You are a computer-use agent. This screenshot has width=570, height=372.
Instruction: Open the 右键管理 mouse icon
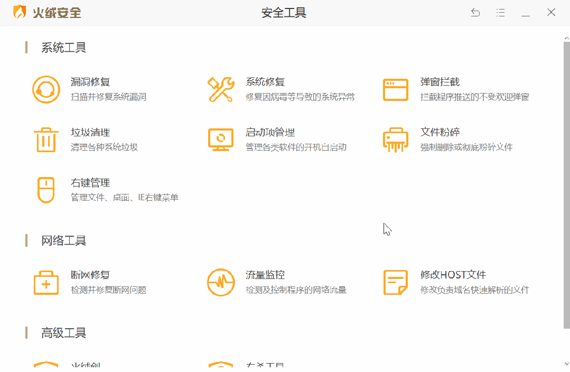(46, 190)
